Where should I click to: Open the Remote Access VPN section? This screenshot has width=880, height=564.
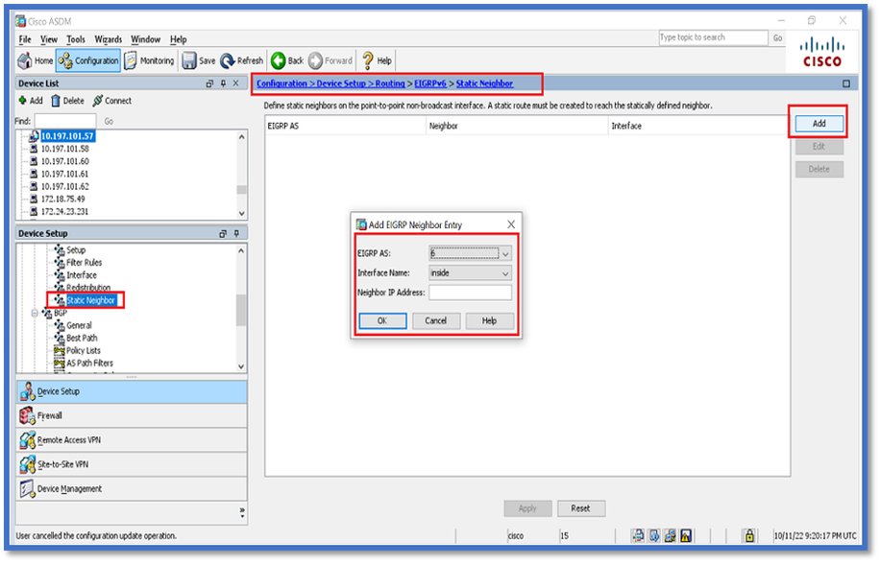132,440
